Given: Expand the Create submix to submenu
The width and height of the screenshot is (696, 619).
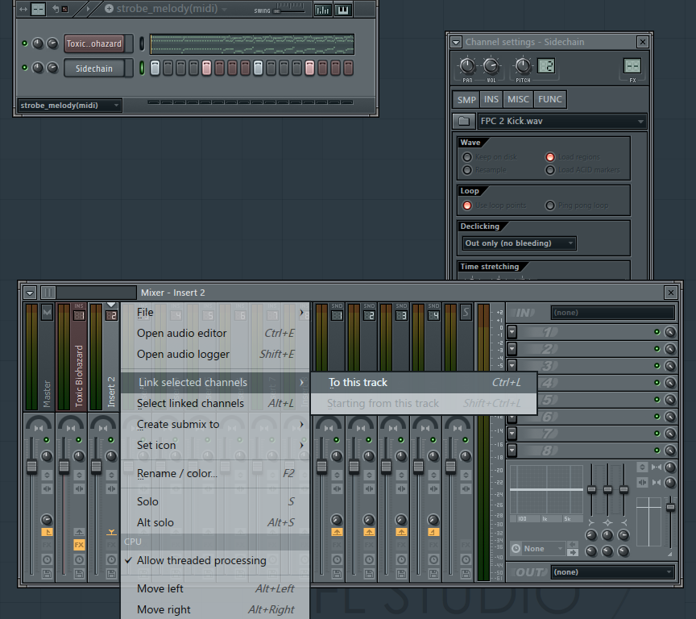Looking at the screenshot, I should click(215, 424).
